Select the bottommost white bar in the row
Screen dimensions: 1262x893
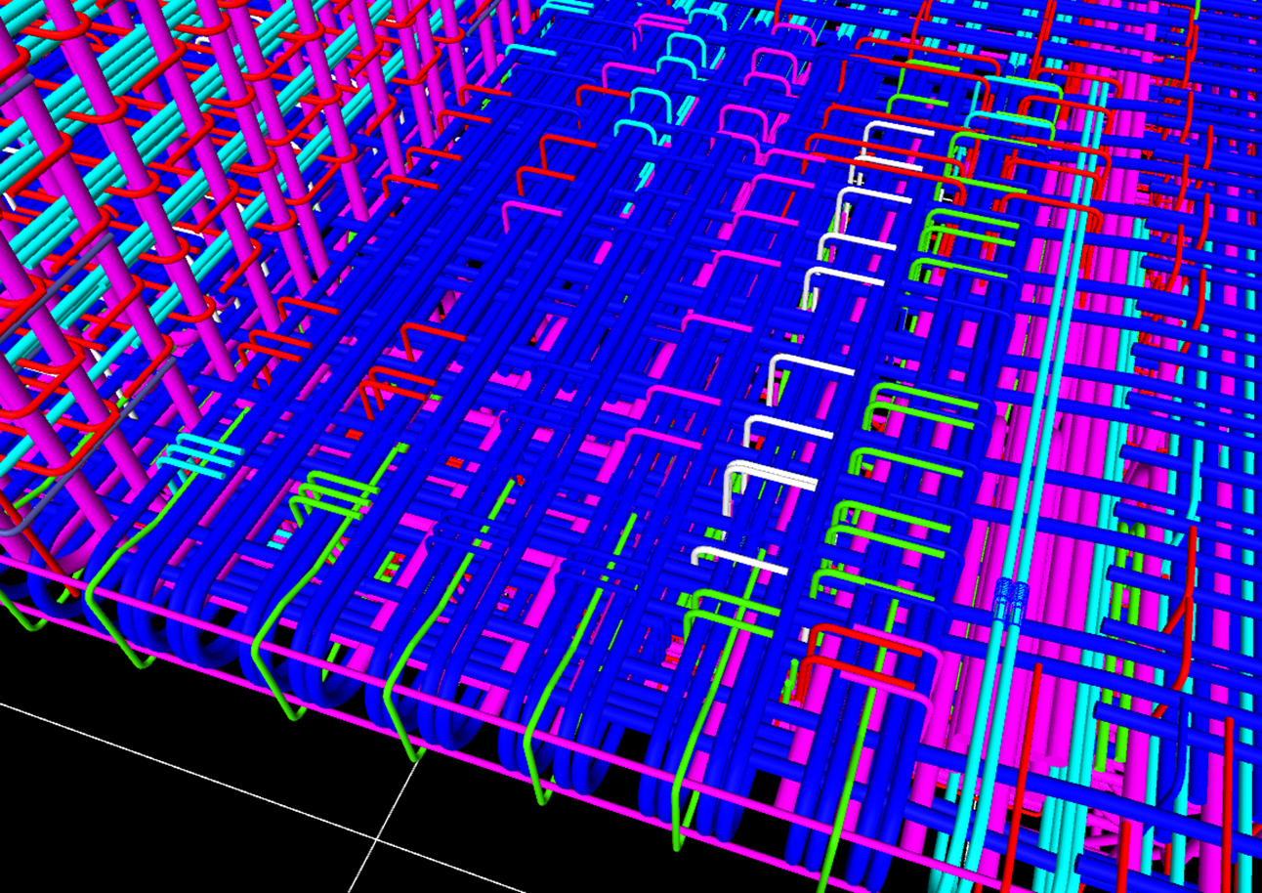(x=738, y=560)
